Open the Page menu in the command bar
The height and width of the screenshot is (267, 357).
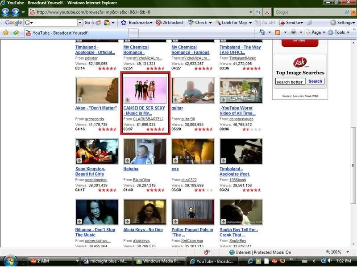click(x=315, y=32)
